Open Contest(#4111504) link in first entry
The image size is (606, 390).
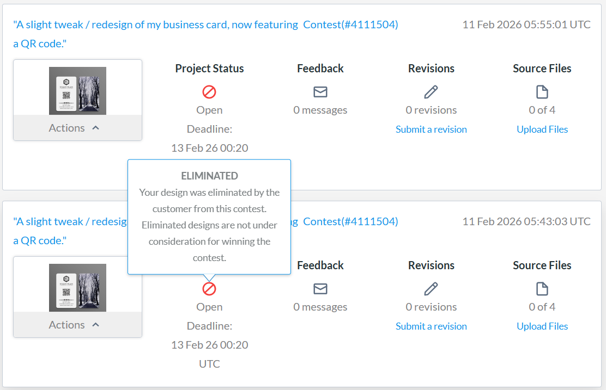(350, 24)
